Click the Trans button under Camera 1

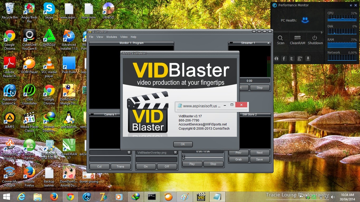(120, 166)
